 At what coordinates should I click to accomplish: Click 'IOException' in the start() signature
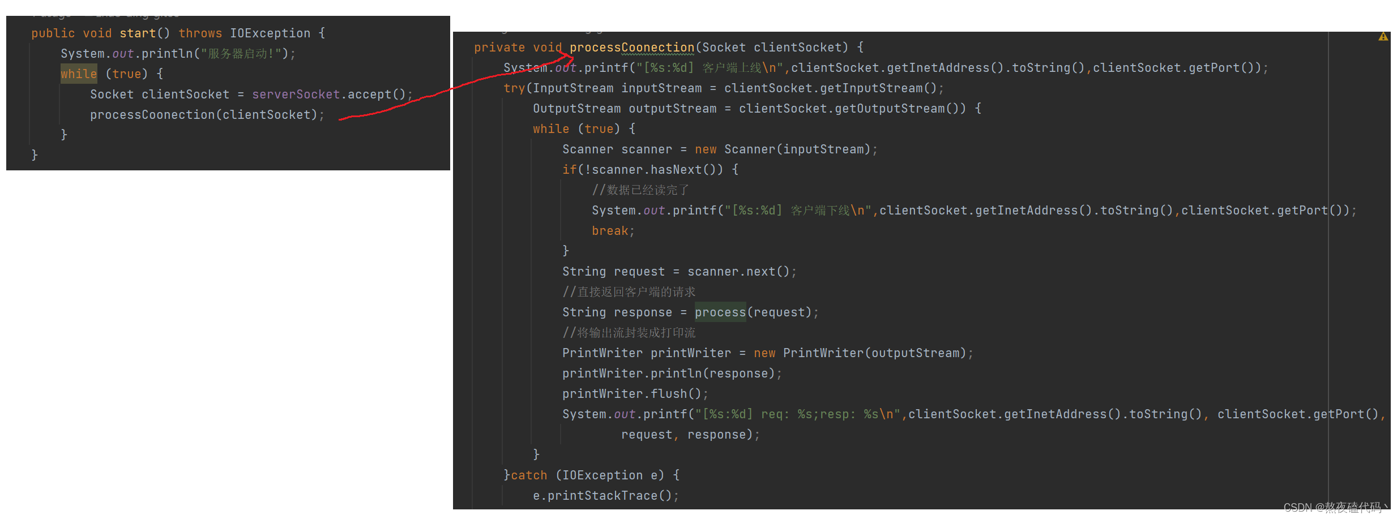click(x=270, y=33)
